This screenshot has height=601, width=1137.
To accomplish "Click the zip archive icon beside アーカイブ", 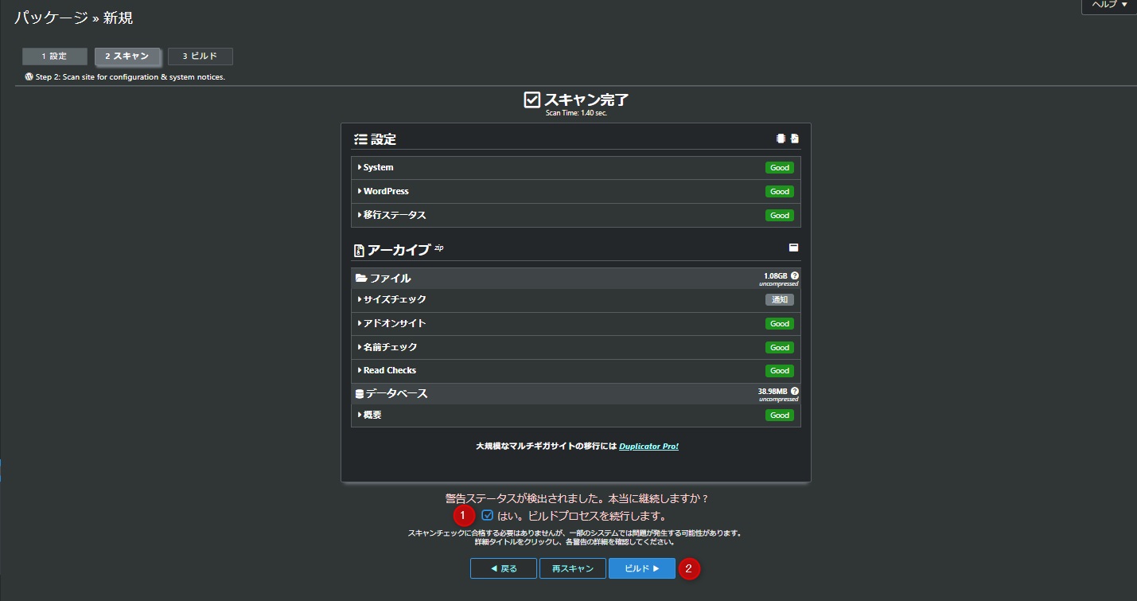I will [359, 251].
